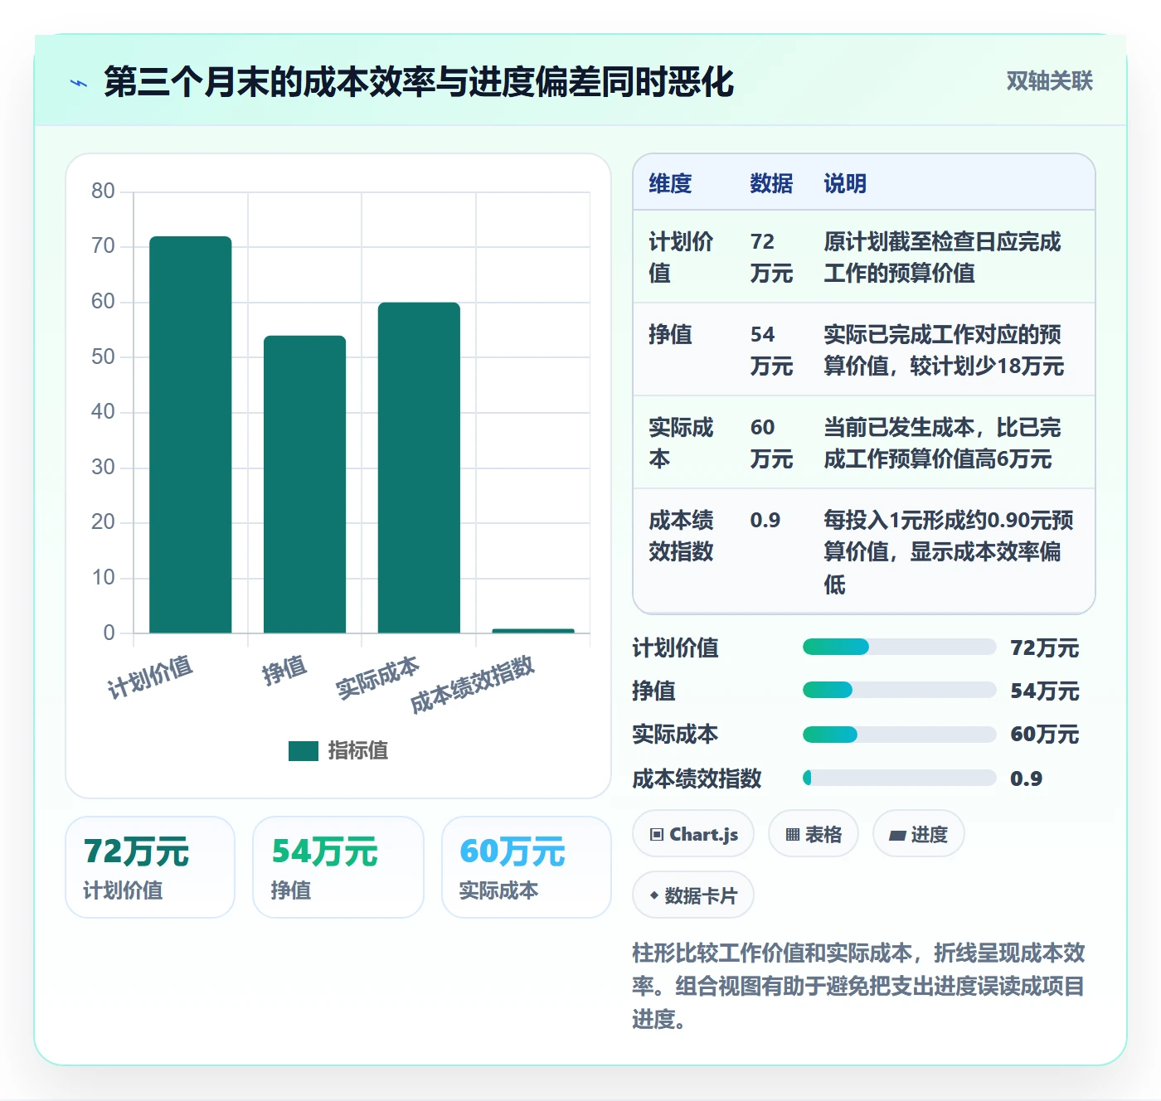Click the card title 第三个月末的成本效率
The image size is (1161, 1101).
(x=419, y=81)
